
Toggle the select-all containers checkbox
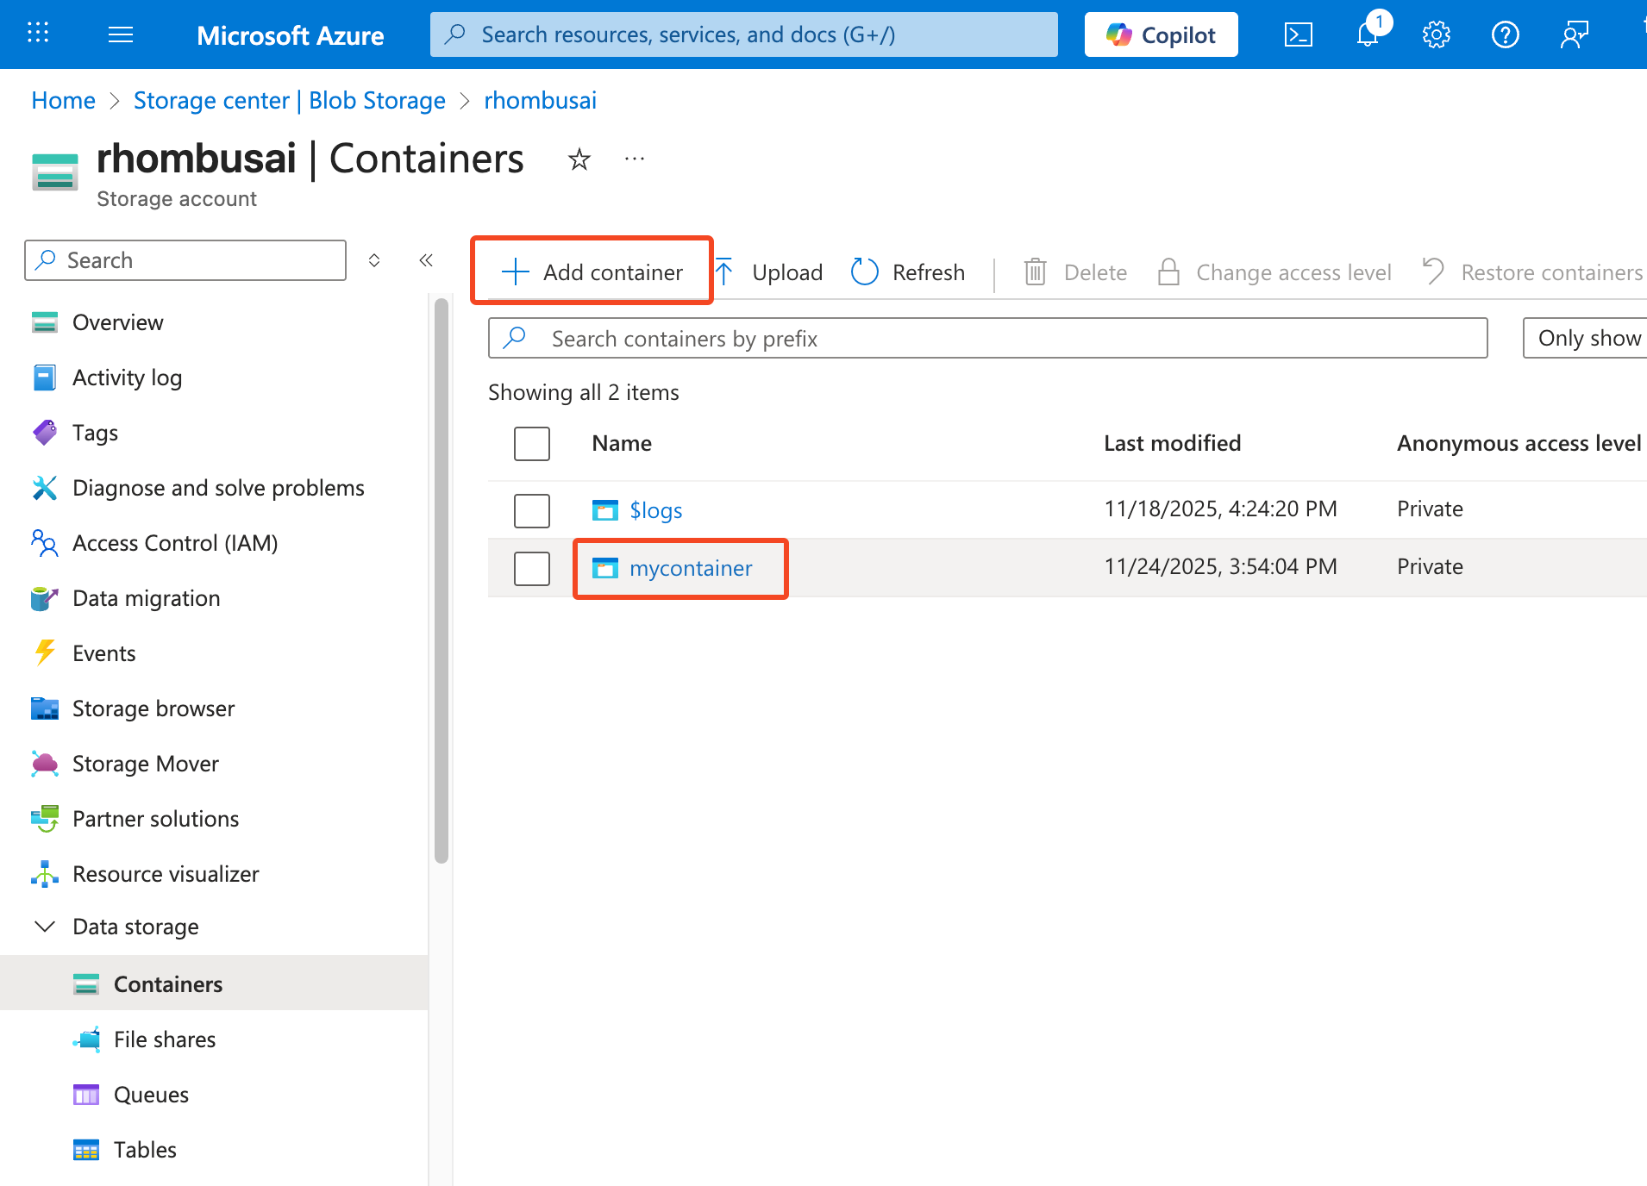click(x=531, y=444)
